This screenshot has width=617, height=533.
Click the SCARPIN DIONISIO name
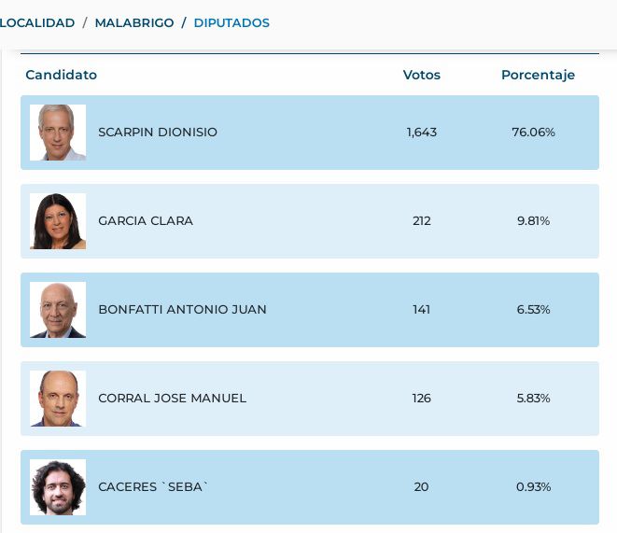coord(158,133)
